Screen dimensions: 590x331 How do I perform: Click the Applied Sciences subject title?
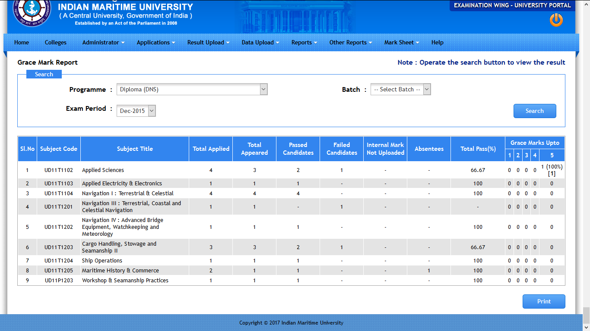coord(103,170)
